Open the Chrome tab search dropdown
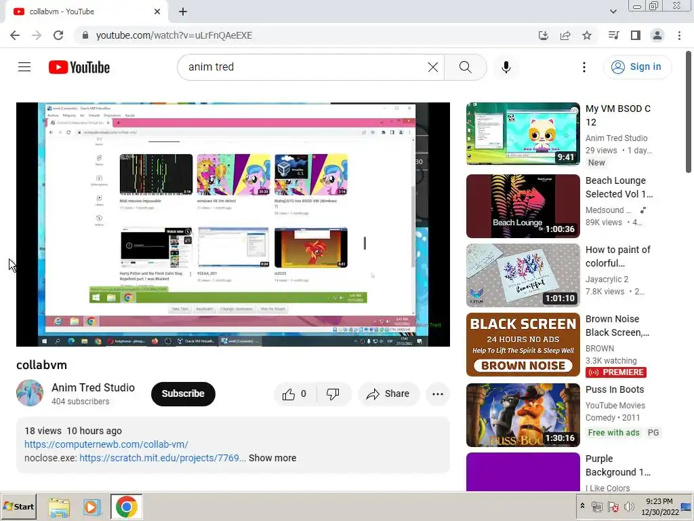 (x=613, y=12)
